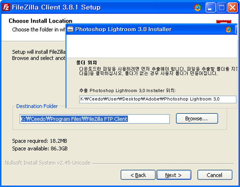The width and height of the screenshot is (240, 187).
Task: Click the Lightroom installer window icon
Action: tap(70, 29)
